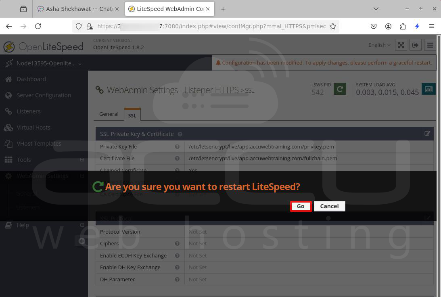Open Listeners in the sidebar
This screenshot has height=297, width=441.
click(29, 111)
